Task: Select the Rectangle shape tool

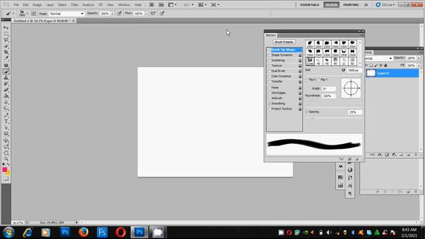Action: (6, 133)
